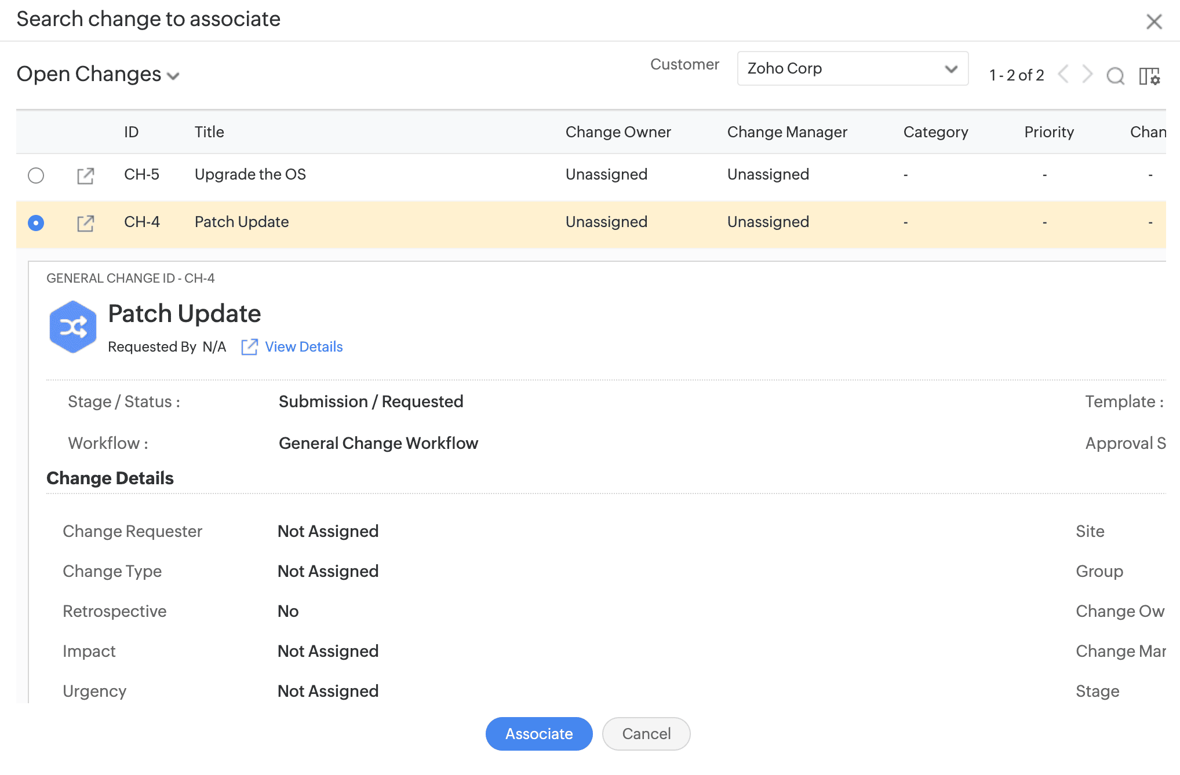Viewport: 1180px width, 775px height.
Task: Open CH-5 in new window icon
Action: pyautogui.click(x=85, y=176)
